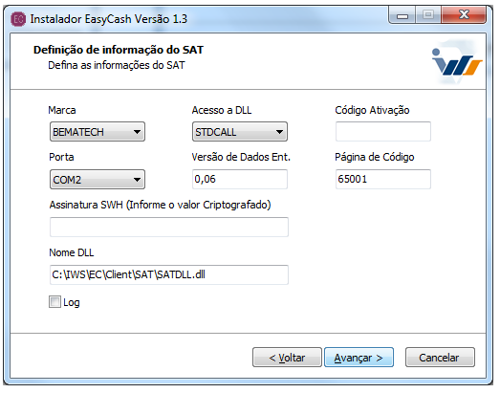Click the Versão de Dados Ent. field
Image resolution: width=500 pixels, height=393 pixels.
[240, 179]
